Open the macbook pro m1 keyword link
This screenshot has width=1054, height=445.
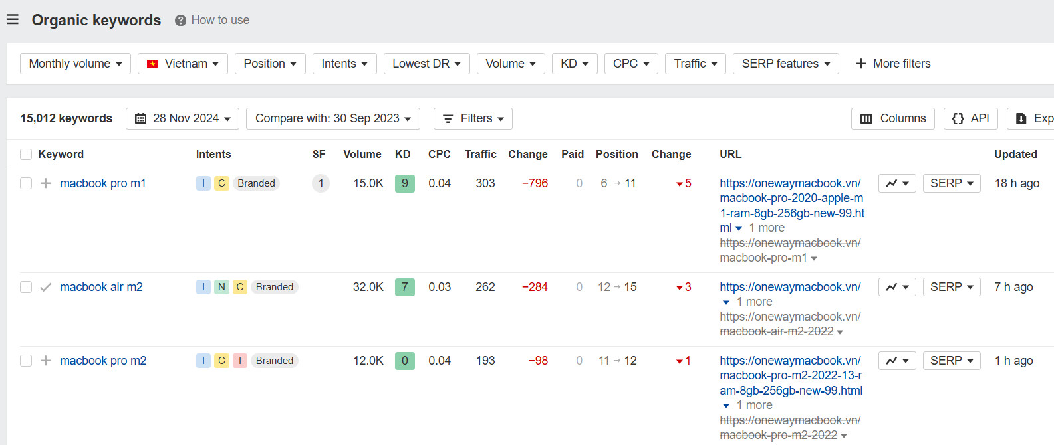click(103, 183)
